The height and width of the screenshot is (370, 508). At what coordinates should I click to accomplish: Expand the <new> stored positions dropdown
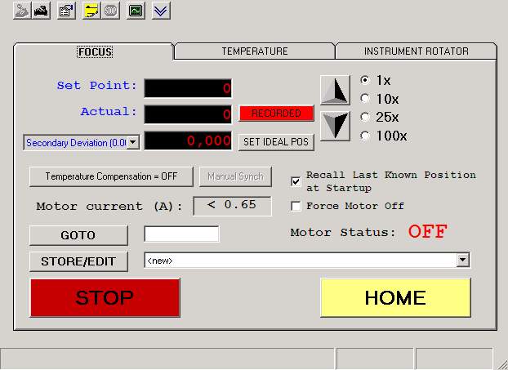463,261
